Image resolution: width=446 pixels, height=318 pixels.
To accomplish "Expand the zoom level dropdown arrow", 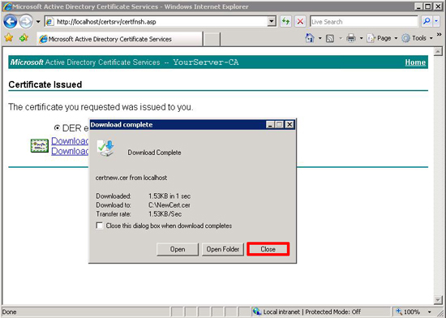I will pos(430,312).
